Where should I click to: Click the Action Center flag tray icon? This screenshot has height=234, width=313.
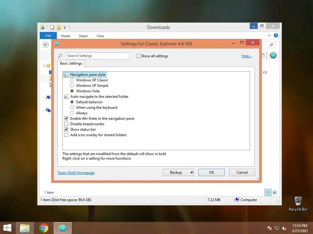269,228
